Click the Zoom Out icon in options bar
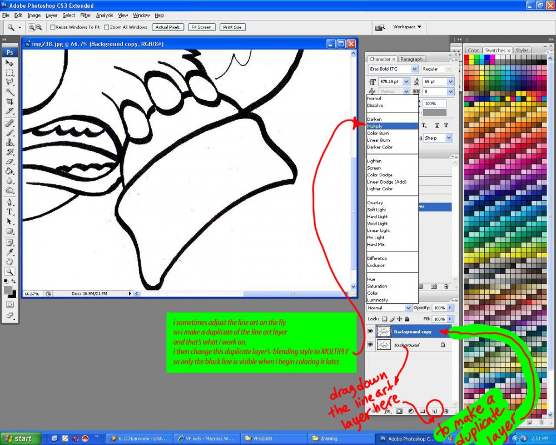Image resolution: width=556 pixels, height=445 pixels. tap(39, 27)
